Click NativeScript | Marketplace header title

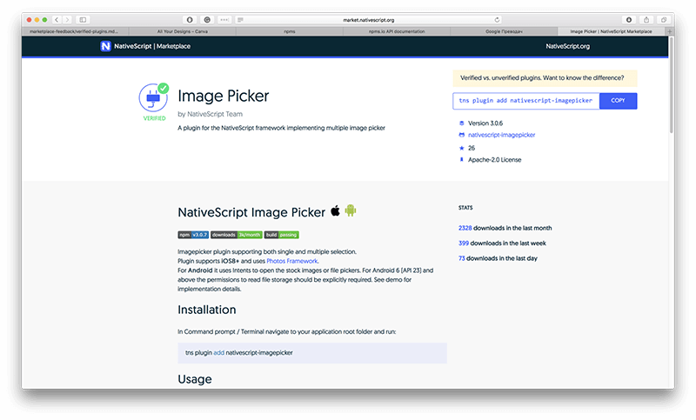(x=151, y=46)
